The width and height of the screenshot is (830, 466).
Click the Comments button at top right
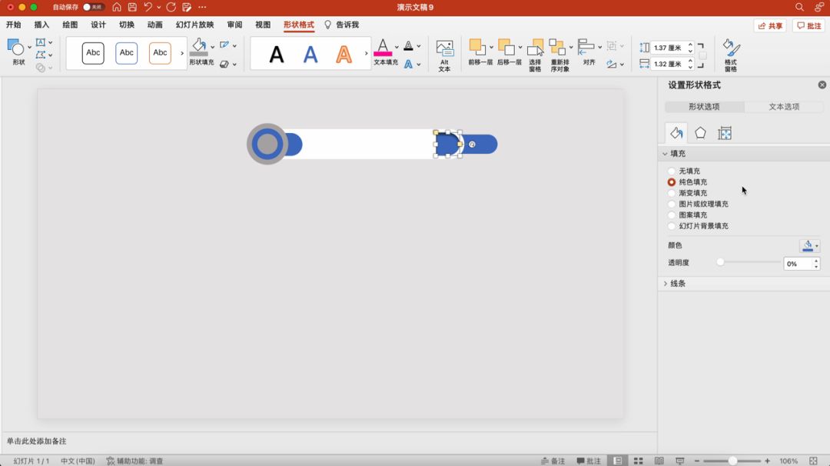pyautogui.click(x=808, y=25)
